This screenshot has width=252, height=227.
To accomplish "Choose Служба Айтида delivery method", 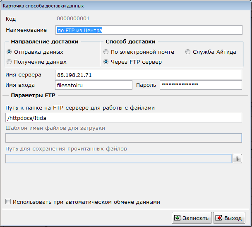I will tap(188, 52).
